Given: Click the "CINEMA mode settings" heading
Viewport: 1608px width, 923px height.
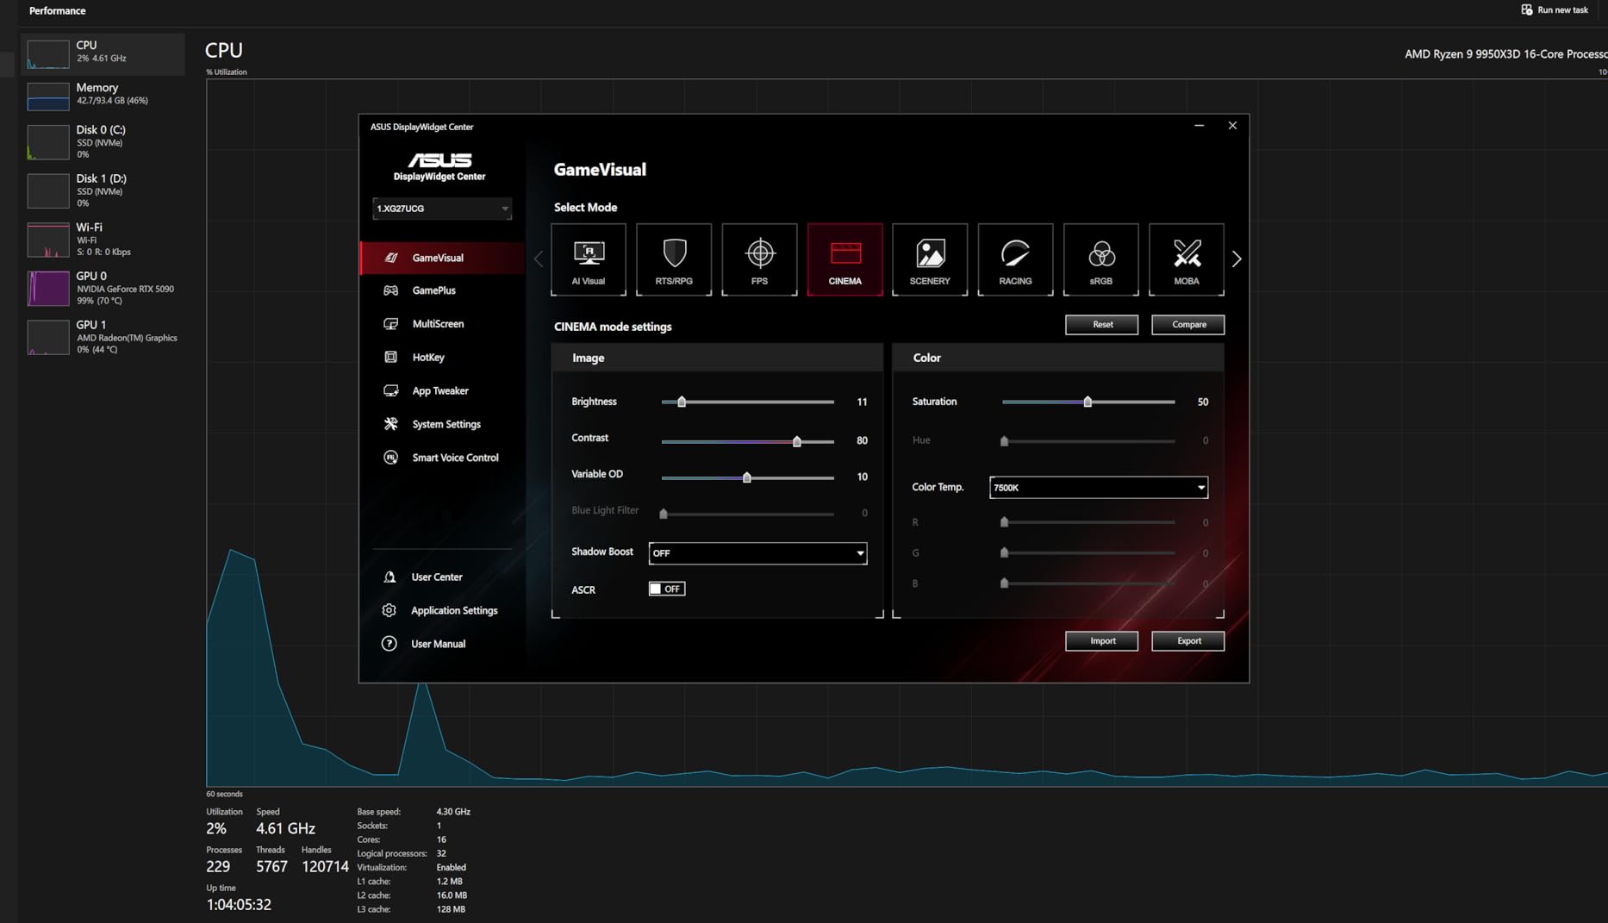Looking at the screenshot, I should 613,327.
